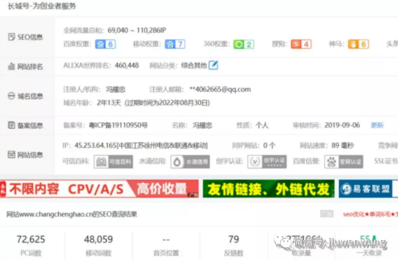Screen dimensions: 398x260
Task: Open the 百度权重 badge showing 6
Action: coord(105,44)
